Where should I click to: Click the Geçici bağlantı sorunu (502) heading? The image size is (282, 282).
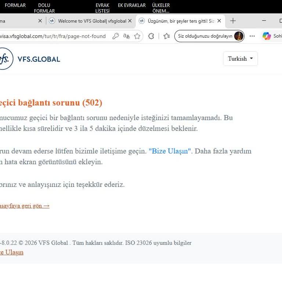[x=51, y=103]
